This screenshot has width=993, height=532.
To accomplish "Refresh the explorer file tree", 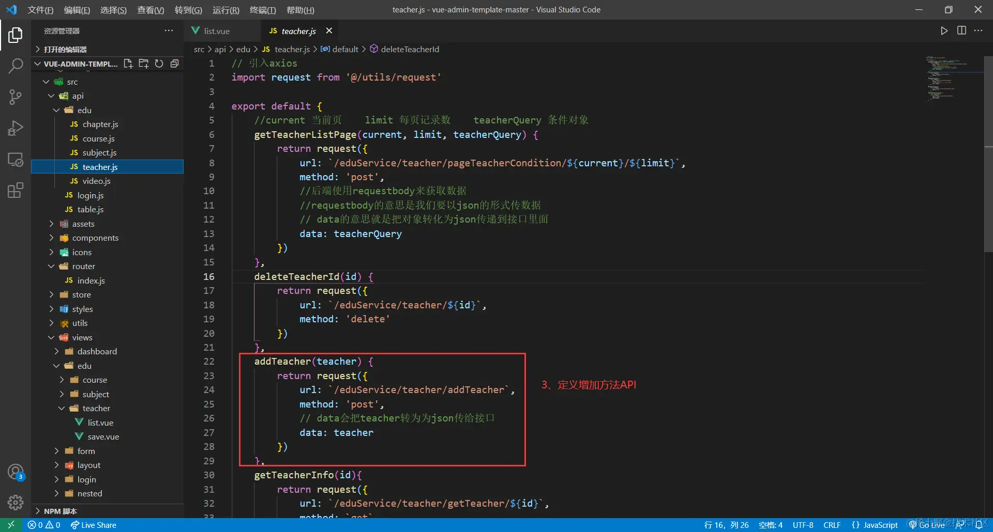I will 159,64.
